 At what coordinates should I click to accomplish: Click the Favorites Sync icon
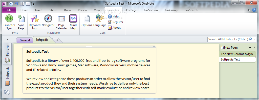pyautogui.click(x=9, y=18)
